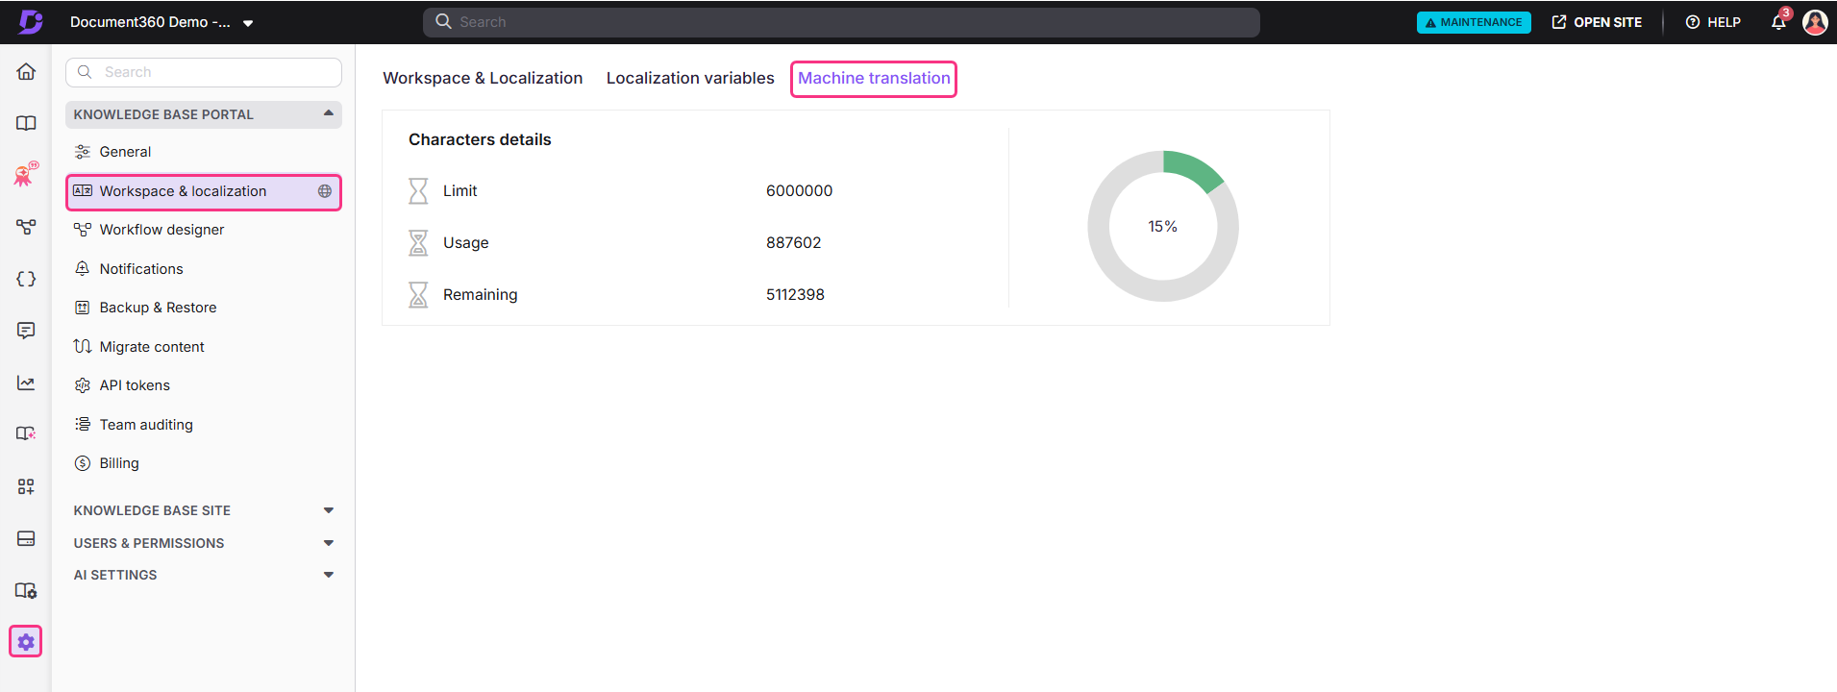Viewport: 1837px width, 692px height.
Task: Click the hourglass icon next to Usage
Action: point(418,243)
